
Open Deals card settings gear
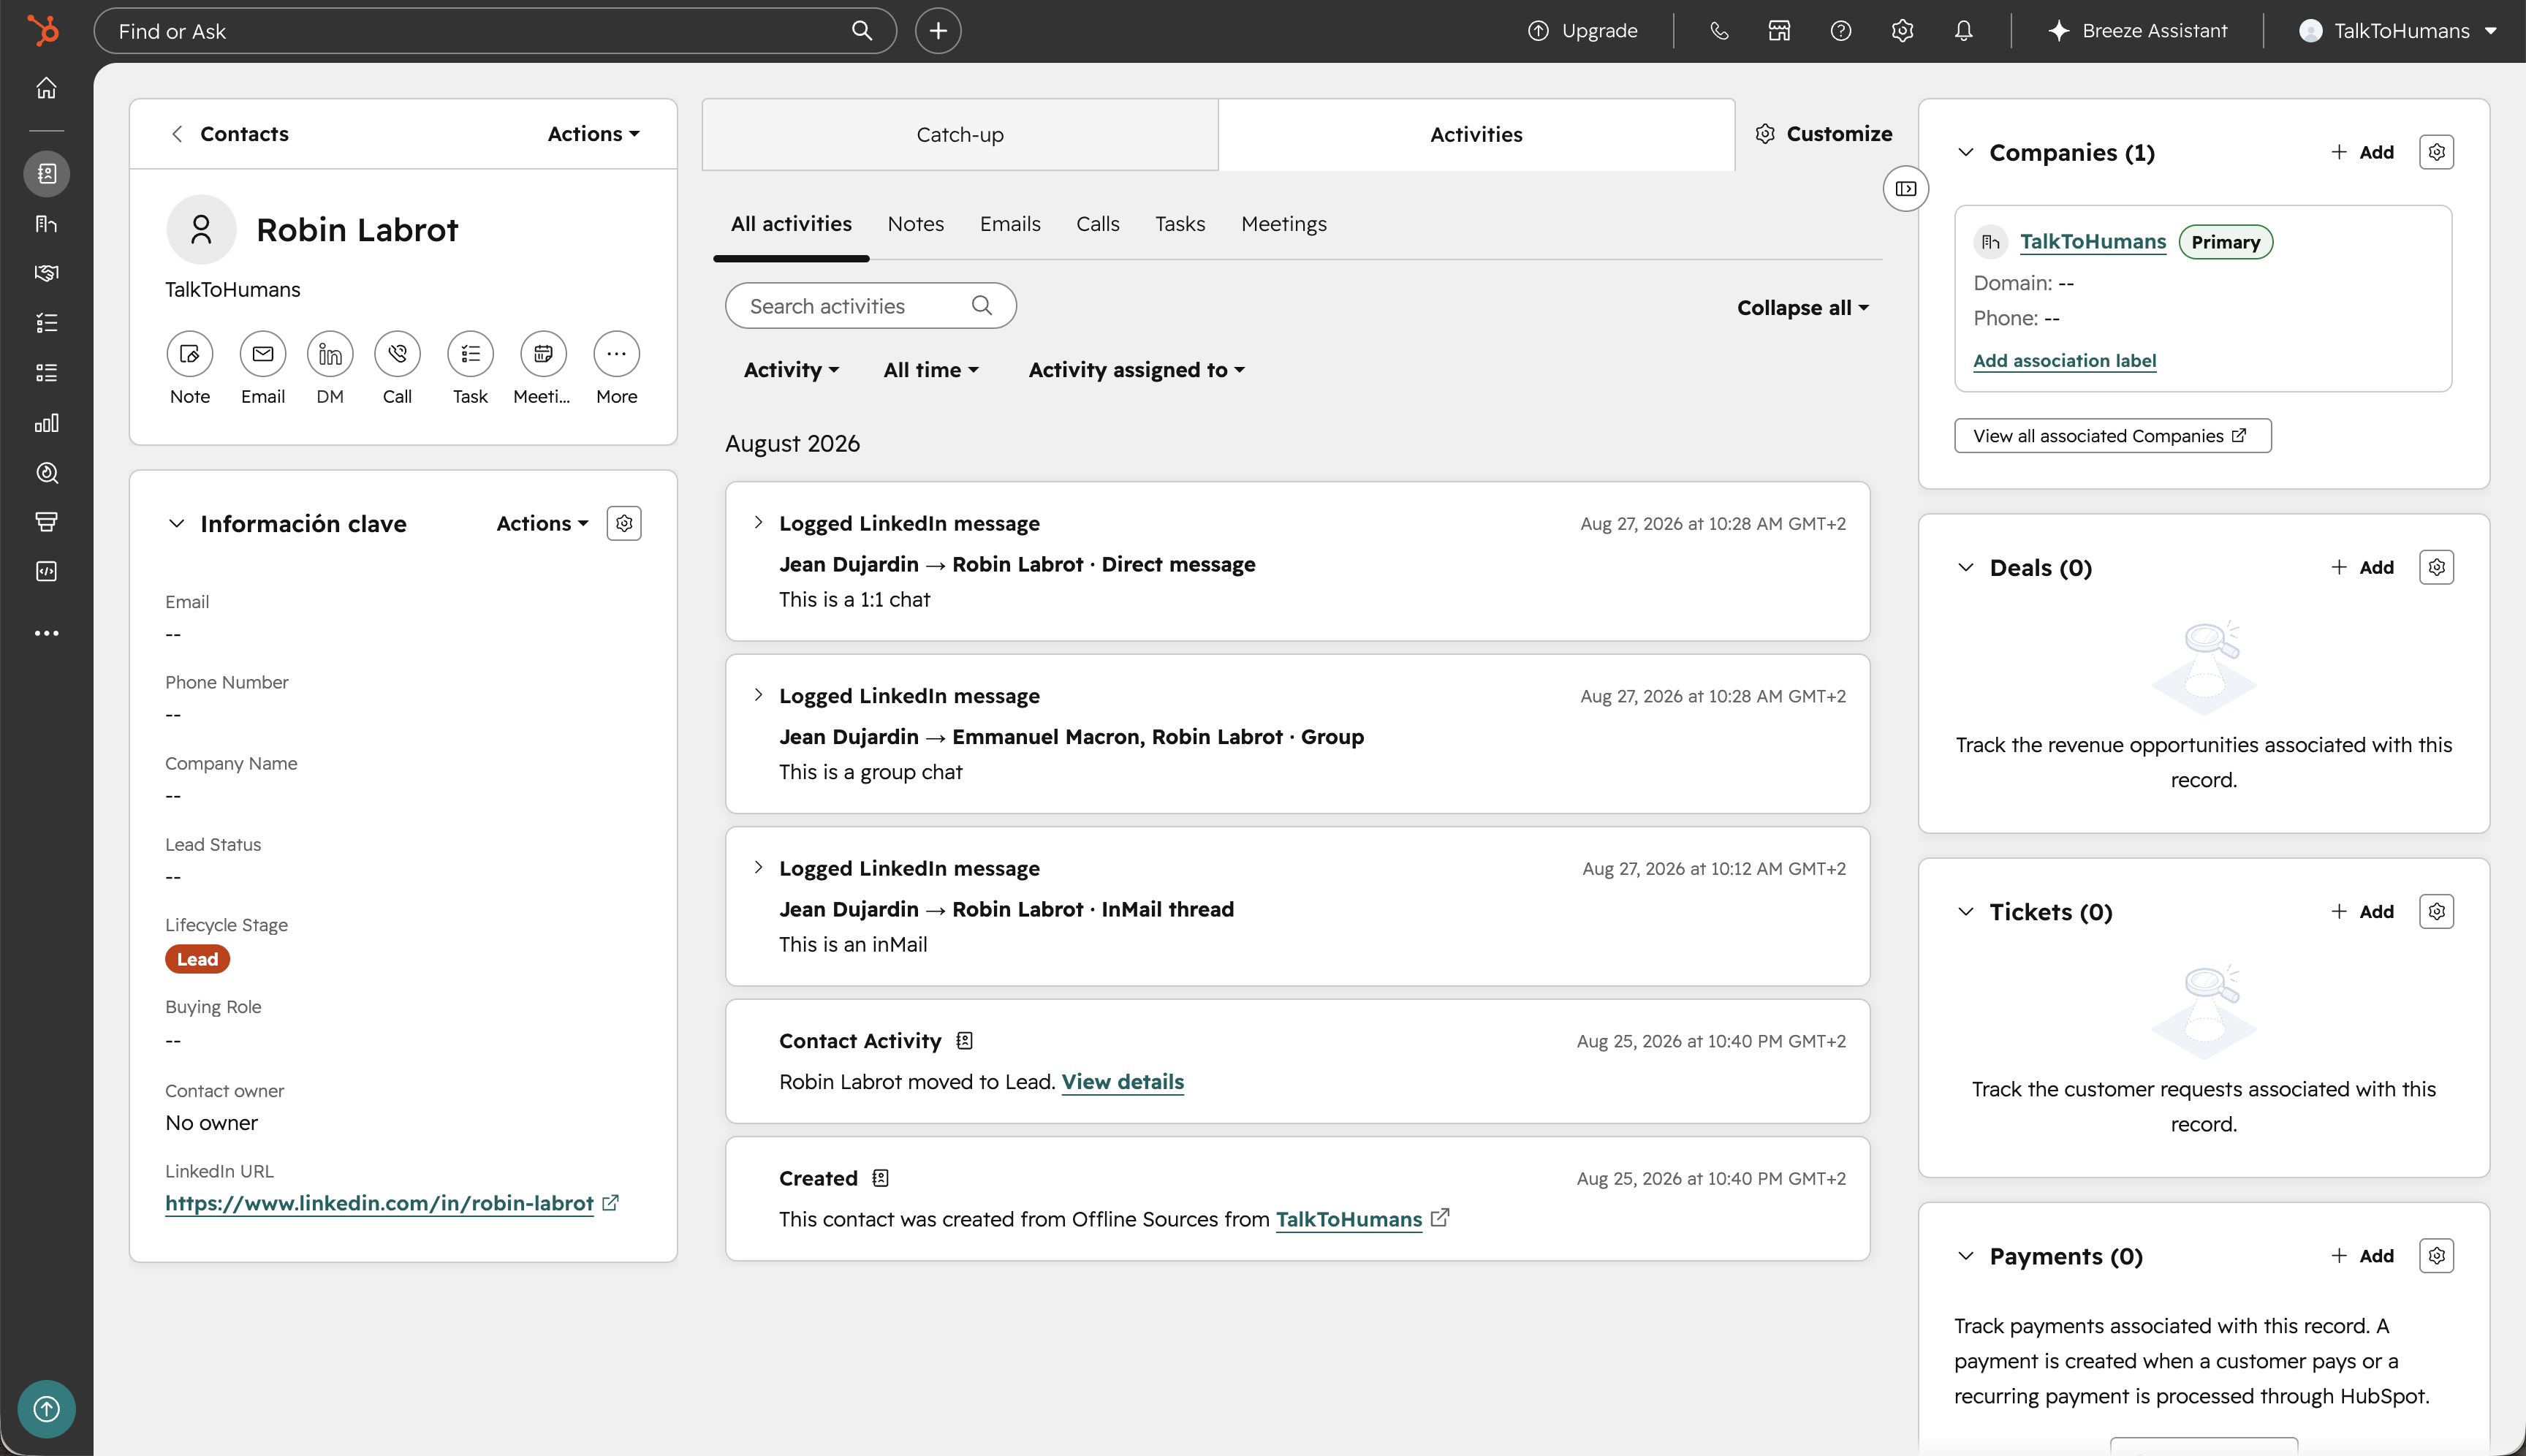pos(2436,567)
